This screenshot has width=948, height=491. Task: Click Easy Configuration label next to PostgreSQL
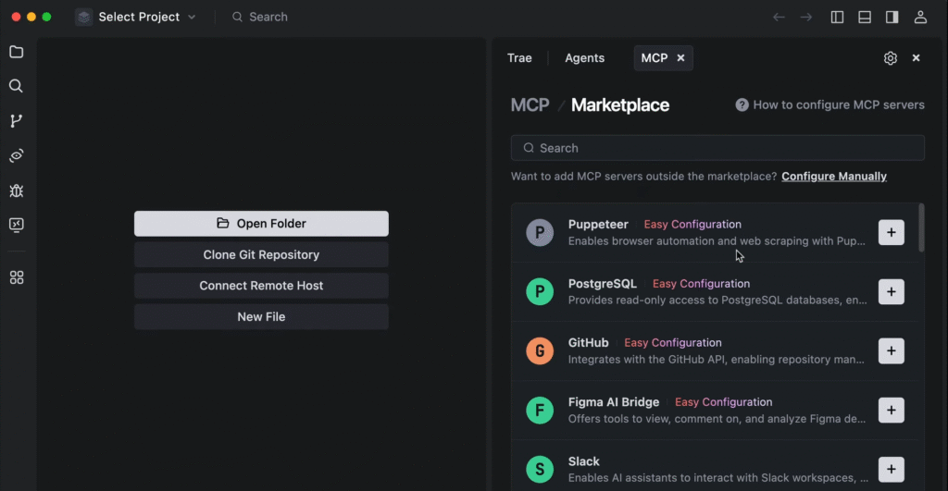701,283
